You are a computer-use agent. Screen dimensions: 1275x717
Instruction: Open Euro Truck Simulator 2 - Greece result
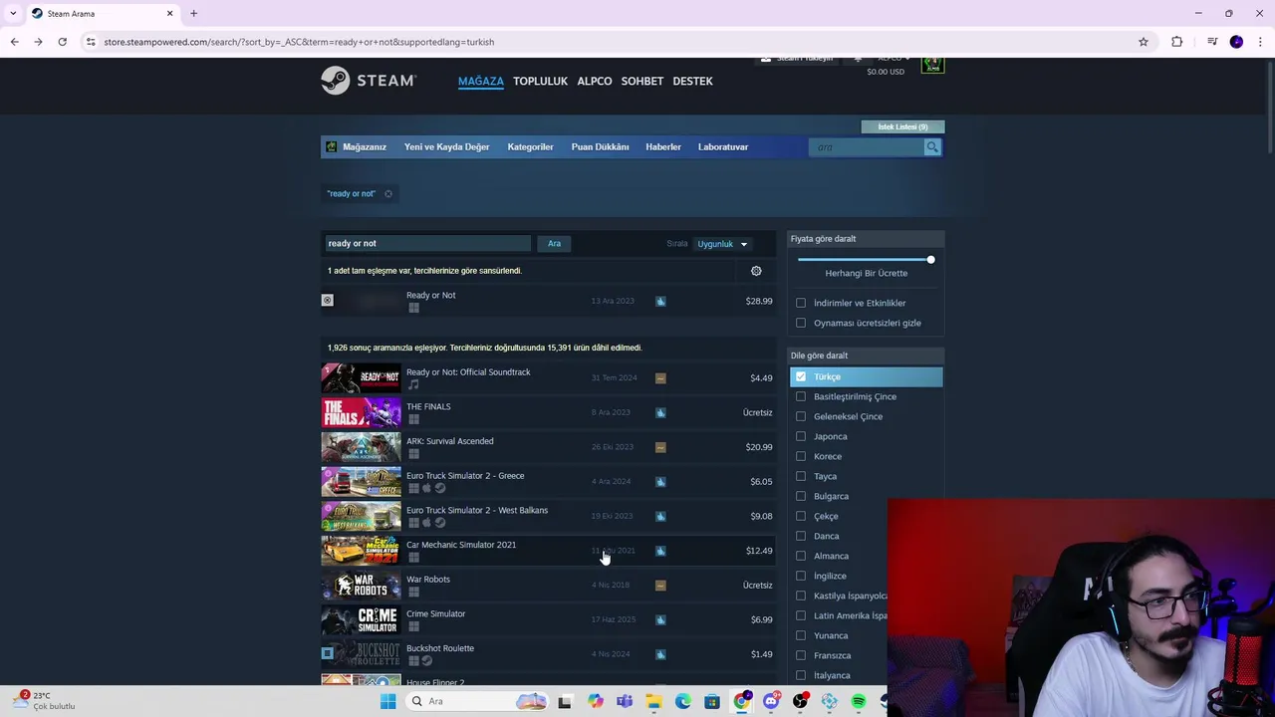(548, 482)
